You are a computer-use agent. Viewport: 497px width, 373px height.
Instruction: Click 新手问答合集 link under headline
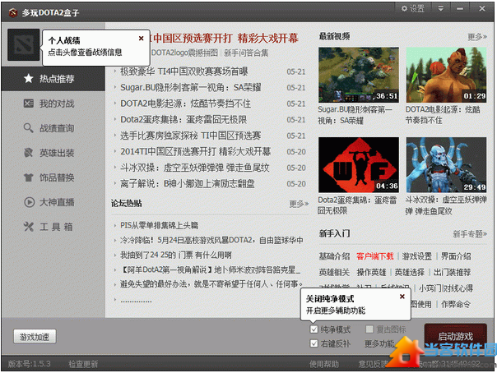[246, 53]
